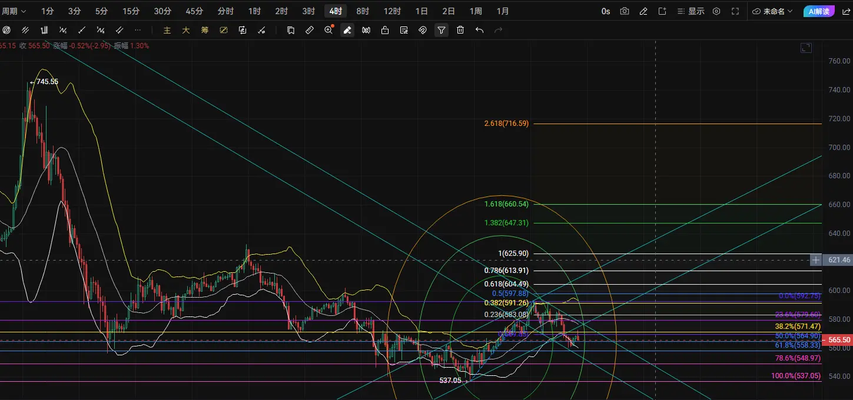
Task: Switch to the 1月 monthly chart
Action: coord(503,11)
